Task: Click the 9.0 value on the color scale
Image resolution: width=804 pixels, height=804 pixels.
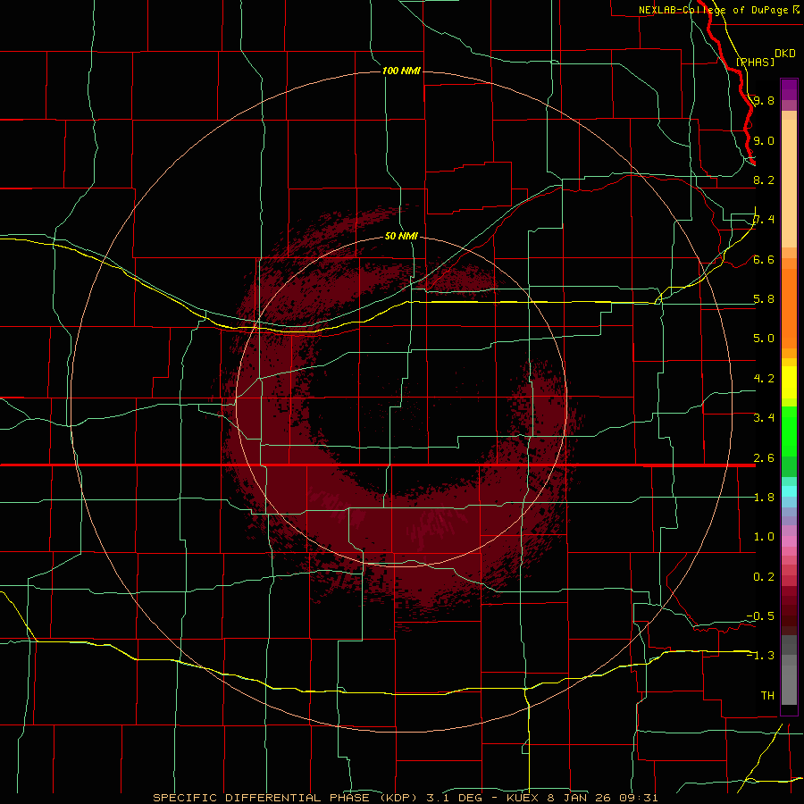Action: click(764, 140)
